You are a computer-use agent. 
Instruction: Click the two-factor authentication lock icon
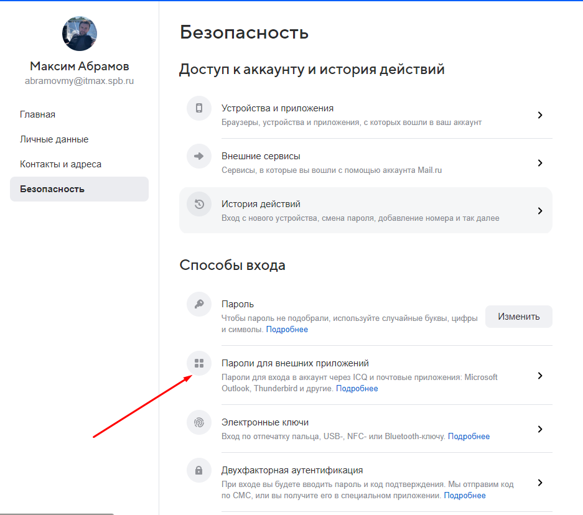point(199,470)
